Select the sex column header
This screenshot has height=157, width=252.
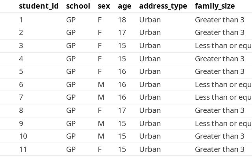(104, 6)
